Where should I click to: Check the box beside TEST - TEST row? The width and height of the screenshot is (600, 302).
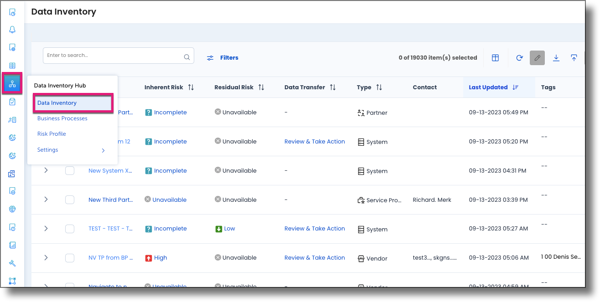point(69,229)
